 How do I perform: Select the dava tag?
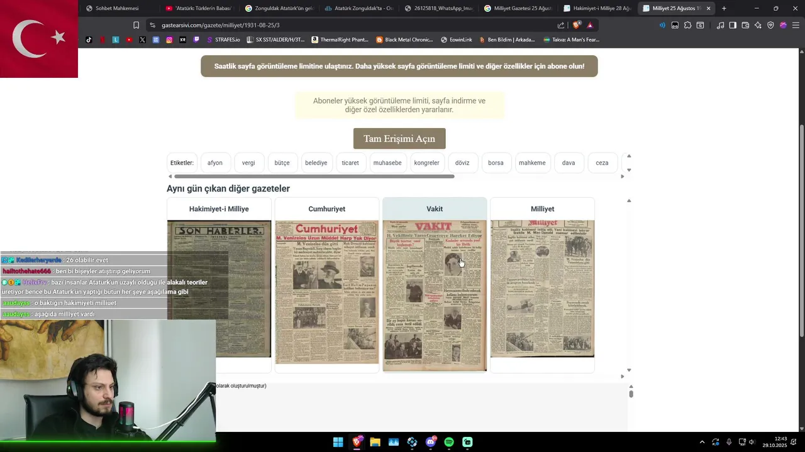569,163
